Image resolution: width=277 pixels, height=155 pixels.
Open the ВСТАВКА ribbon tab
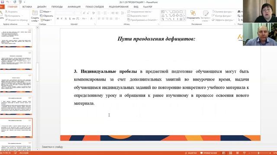pos(27,7)
